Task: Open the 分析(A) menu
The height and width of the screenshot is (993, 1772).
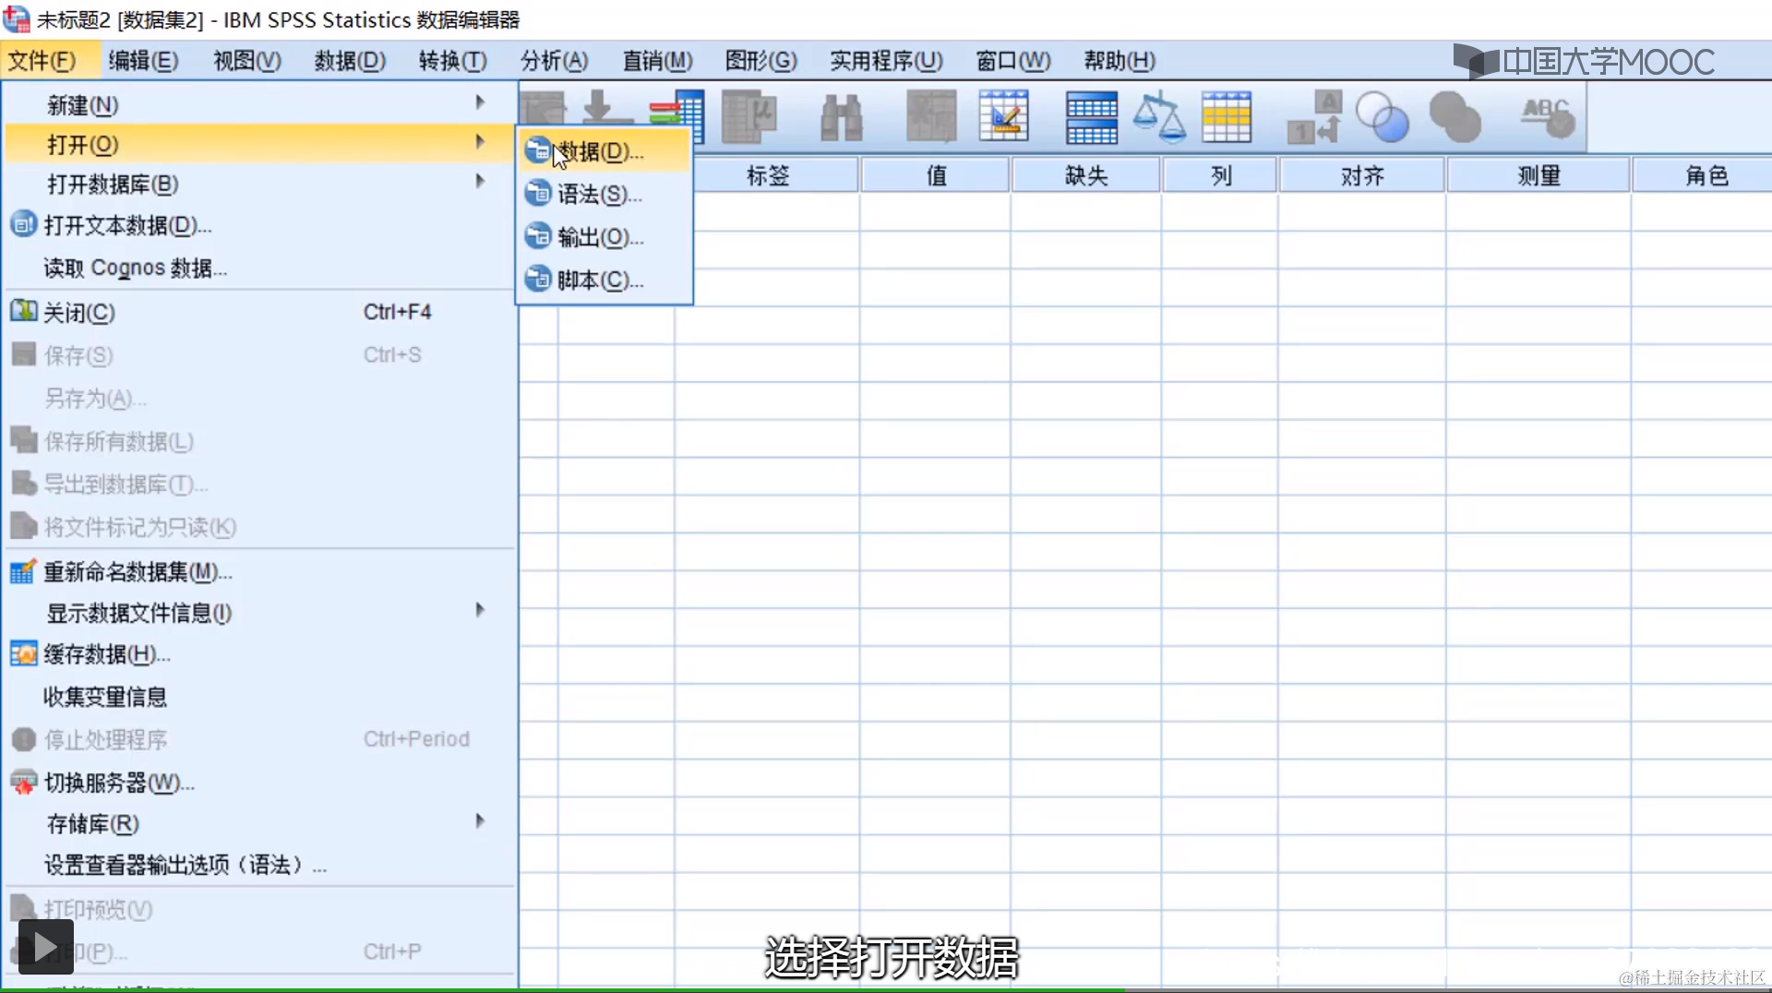Action: coord(553,60)
